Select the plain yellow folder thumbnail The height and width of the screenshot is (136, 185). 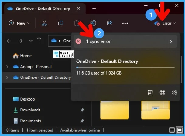click(x=115, y=110)
